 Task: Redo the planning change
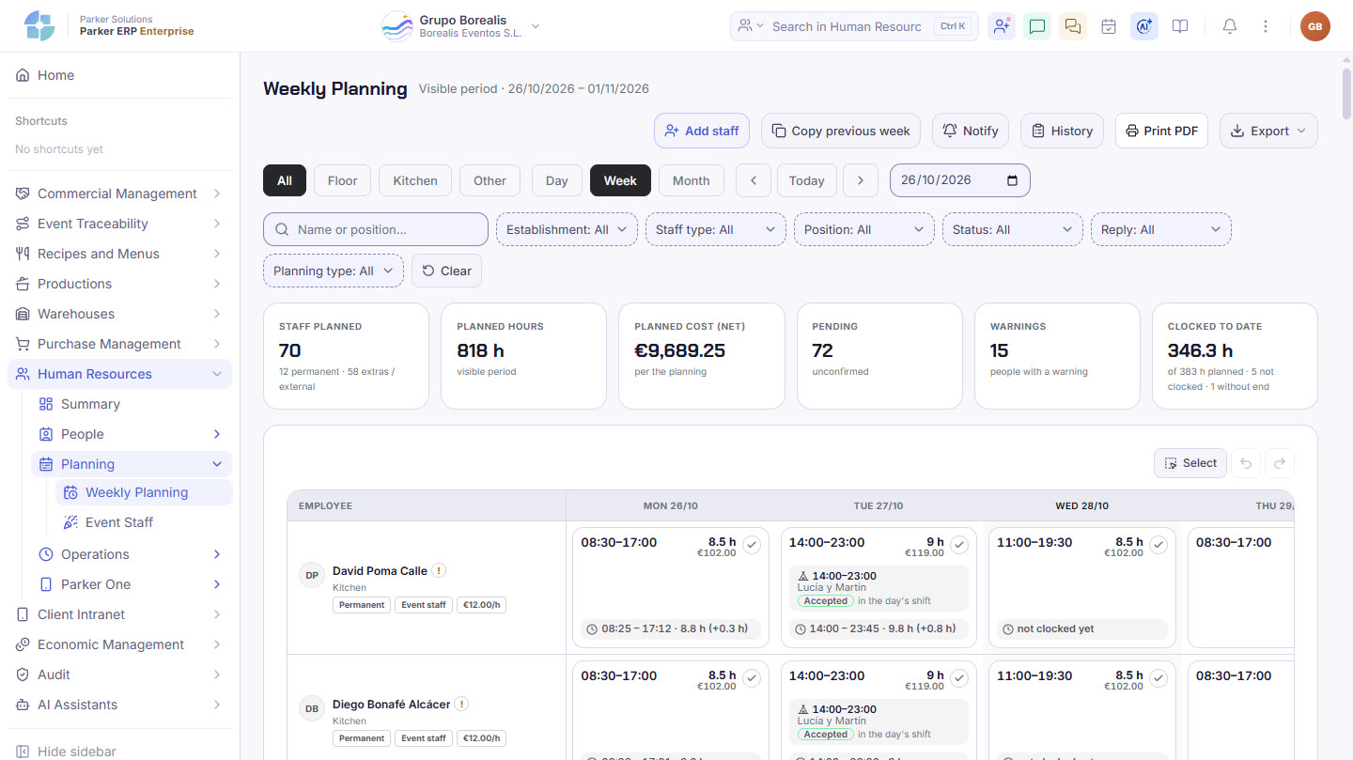click(1280, 463)
